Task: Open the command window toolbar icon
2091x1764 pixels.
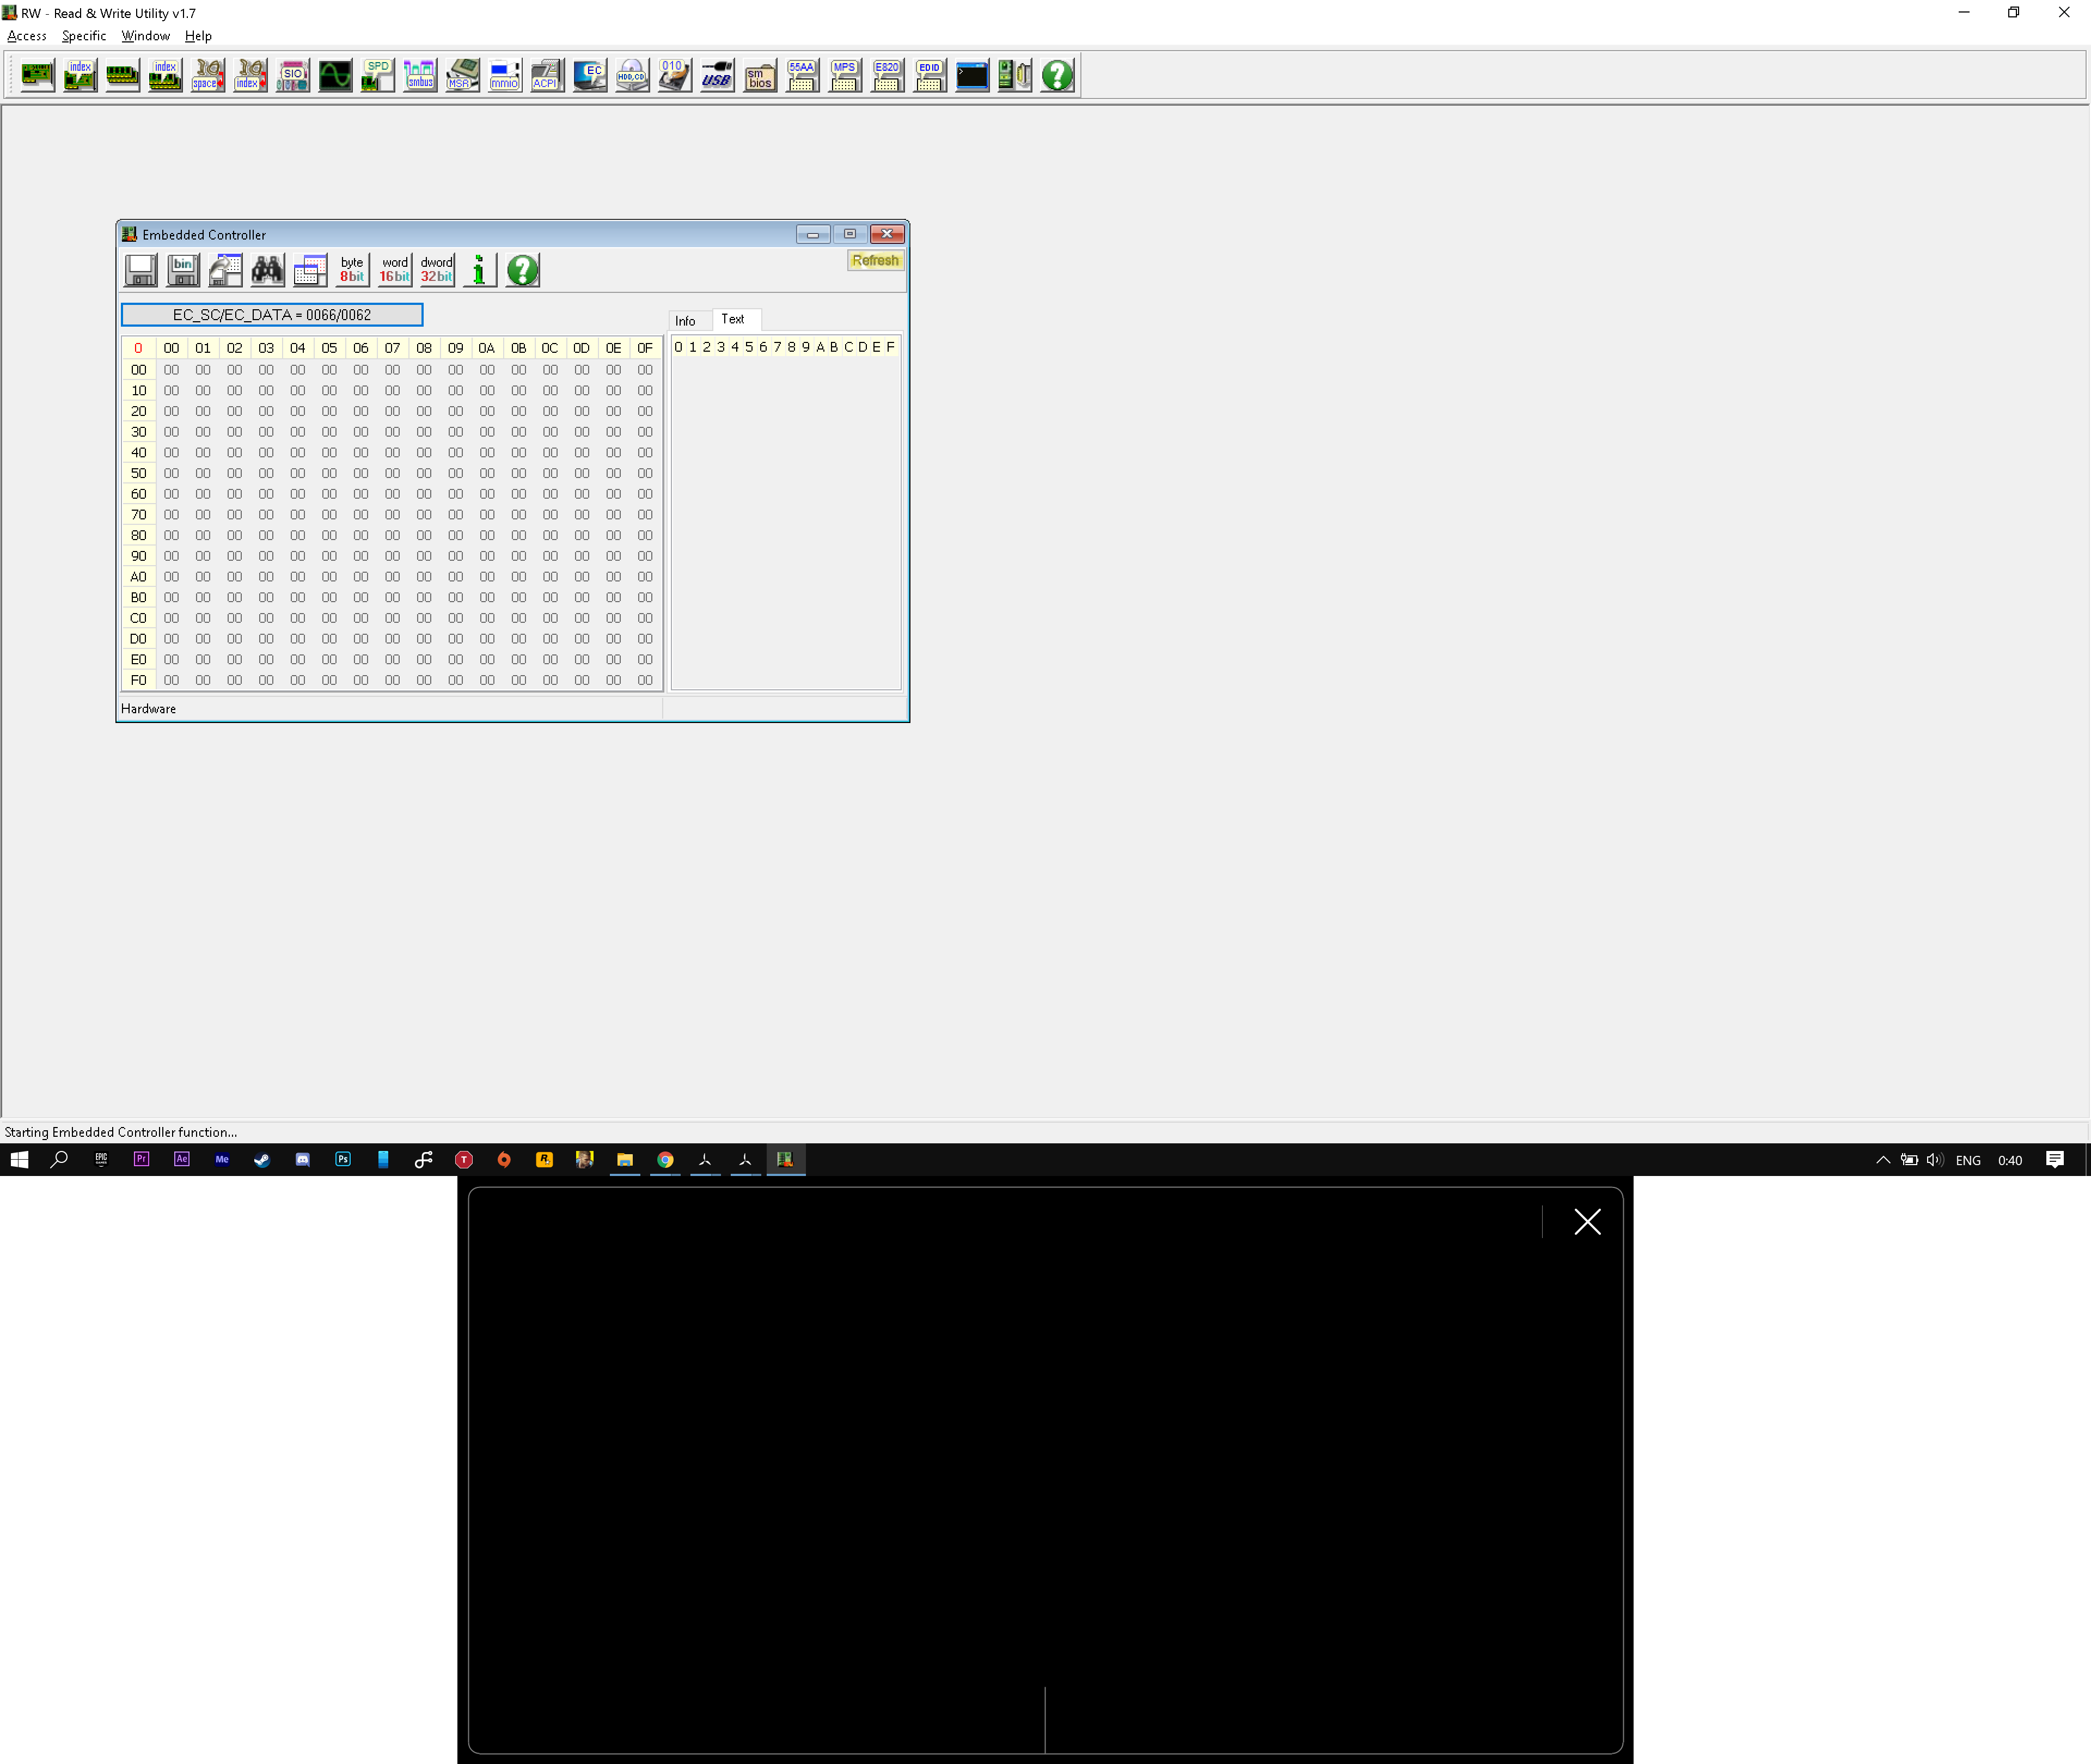Action: (972, 75)
